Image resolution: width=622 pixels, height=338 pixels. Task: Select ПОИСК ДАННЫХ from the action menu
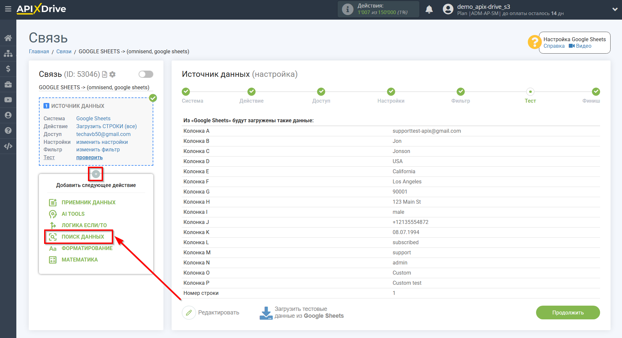(83, 237)
